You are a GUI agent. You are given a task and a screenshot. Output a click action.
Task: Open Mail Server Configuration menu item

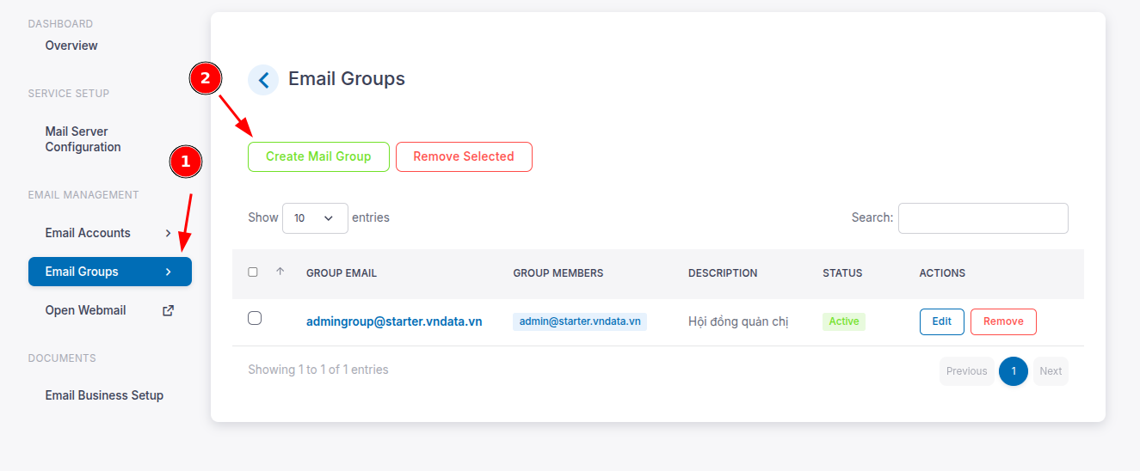tap(83, 139)
